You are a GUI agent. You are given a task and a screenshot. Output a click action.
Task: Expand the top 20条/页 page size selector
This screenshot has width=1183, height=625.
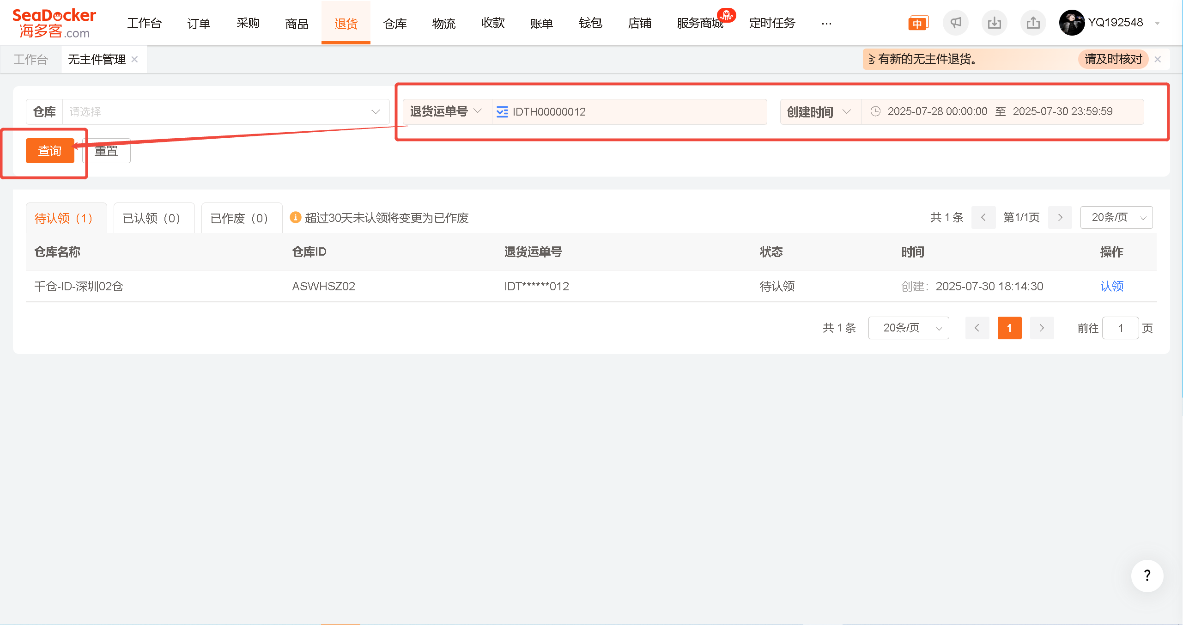point(1116,217)
